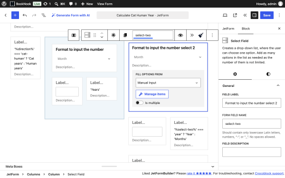Screen dimensions: 285x178
Task: Click Generate Form with AI
Action: pyautogui.click(x=71, y=15)
